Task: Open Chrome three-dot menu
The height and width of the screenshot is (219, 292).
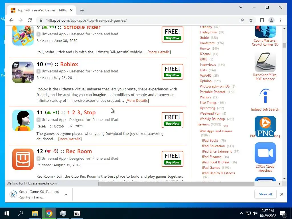Action: point(281,20)
